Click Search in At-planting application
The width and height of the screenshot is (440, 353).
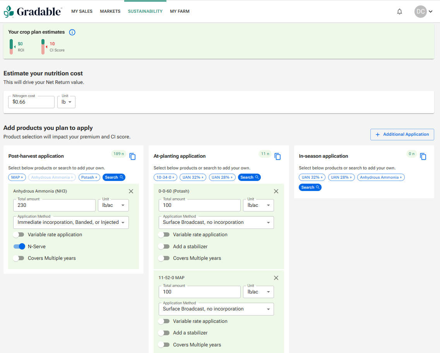(x=249, y=177)
